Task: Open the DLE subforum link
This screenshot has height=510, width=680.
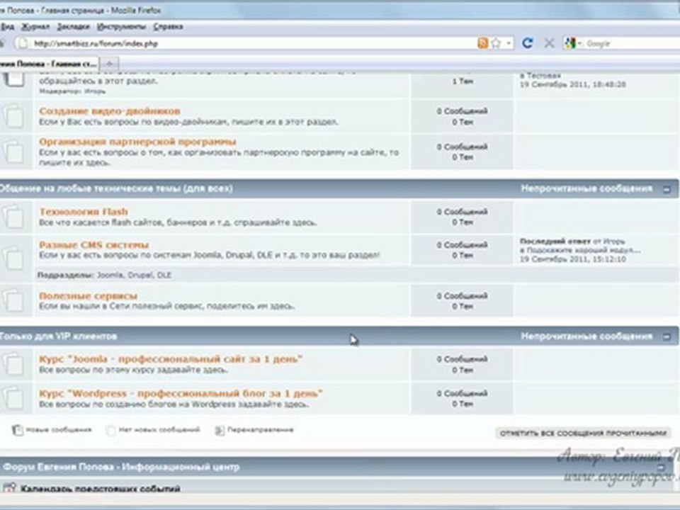Action: [x=164, y=276]
